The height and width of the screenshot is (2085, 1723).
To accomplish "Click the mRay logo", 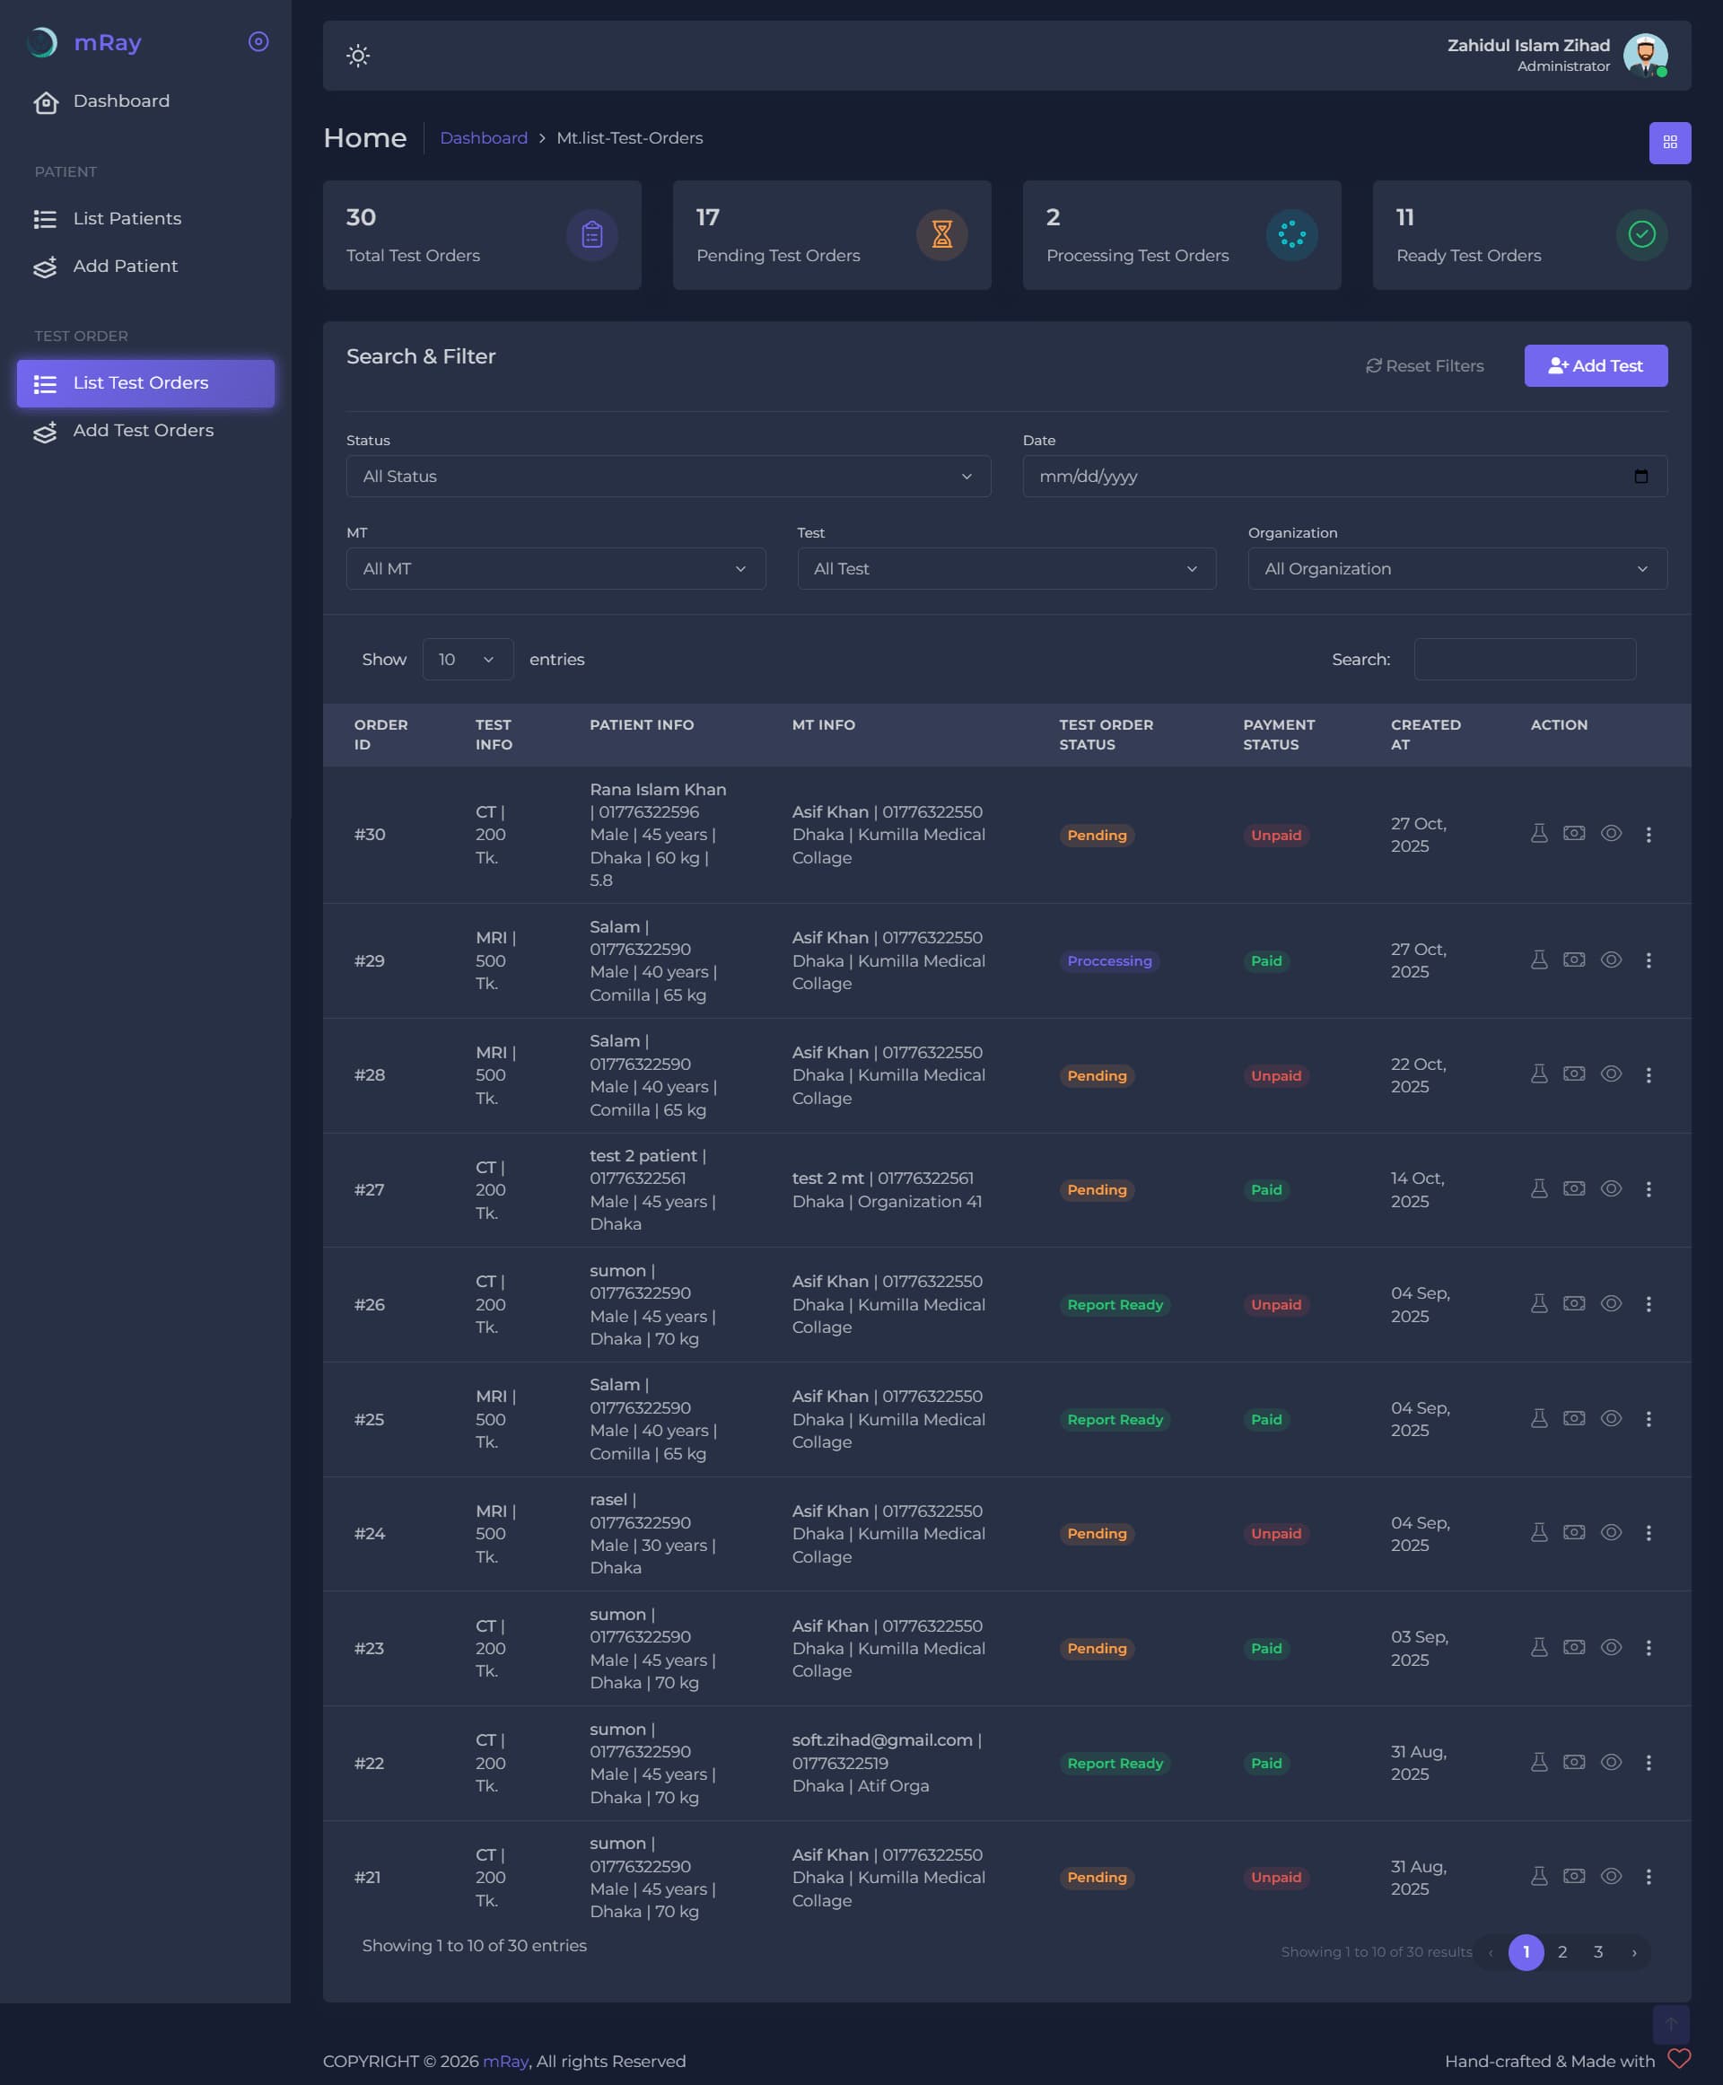I will (x=85, y=43).
